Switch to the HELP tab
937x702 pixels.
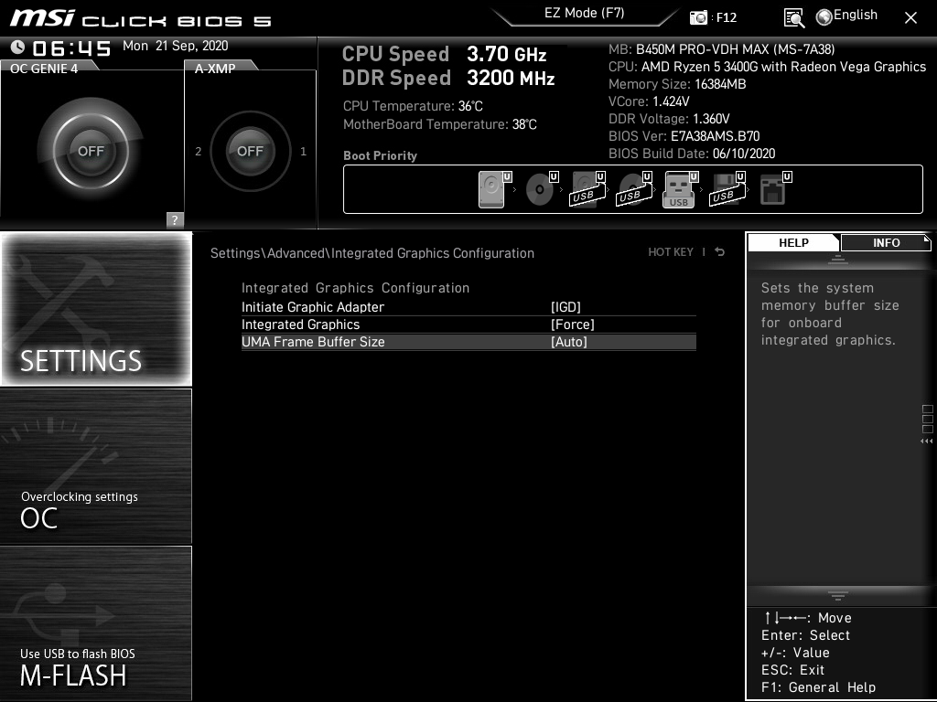793,242
